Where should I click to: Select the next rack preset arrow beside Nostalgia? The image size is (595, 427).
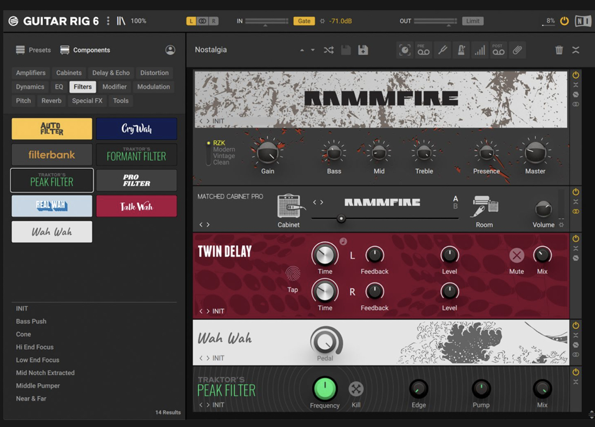(313, 50)
